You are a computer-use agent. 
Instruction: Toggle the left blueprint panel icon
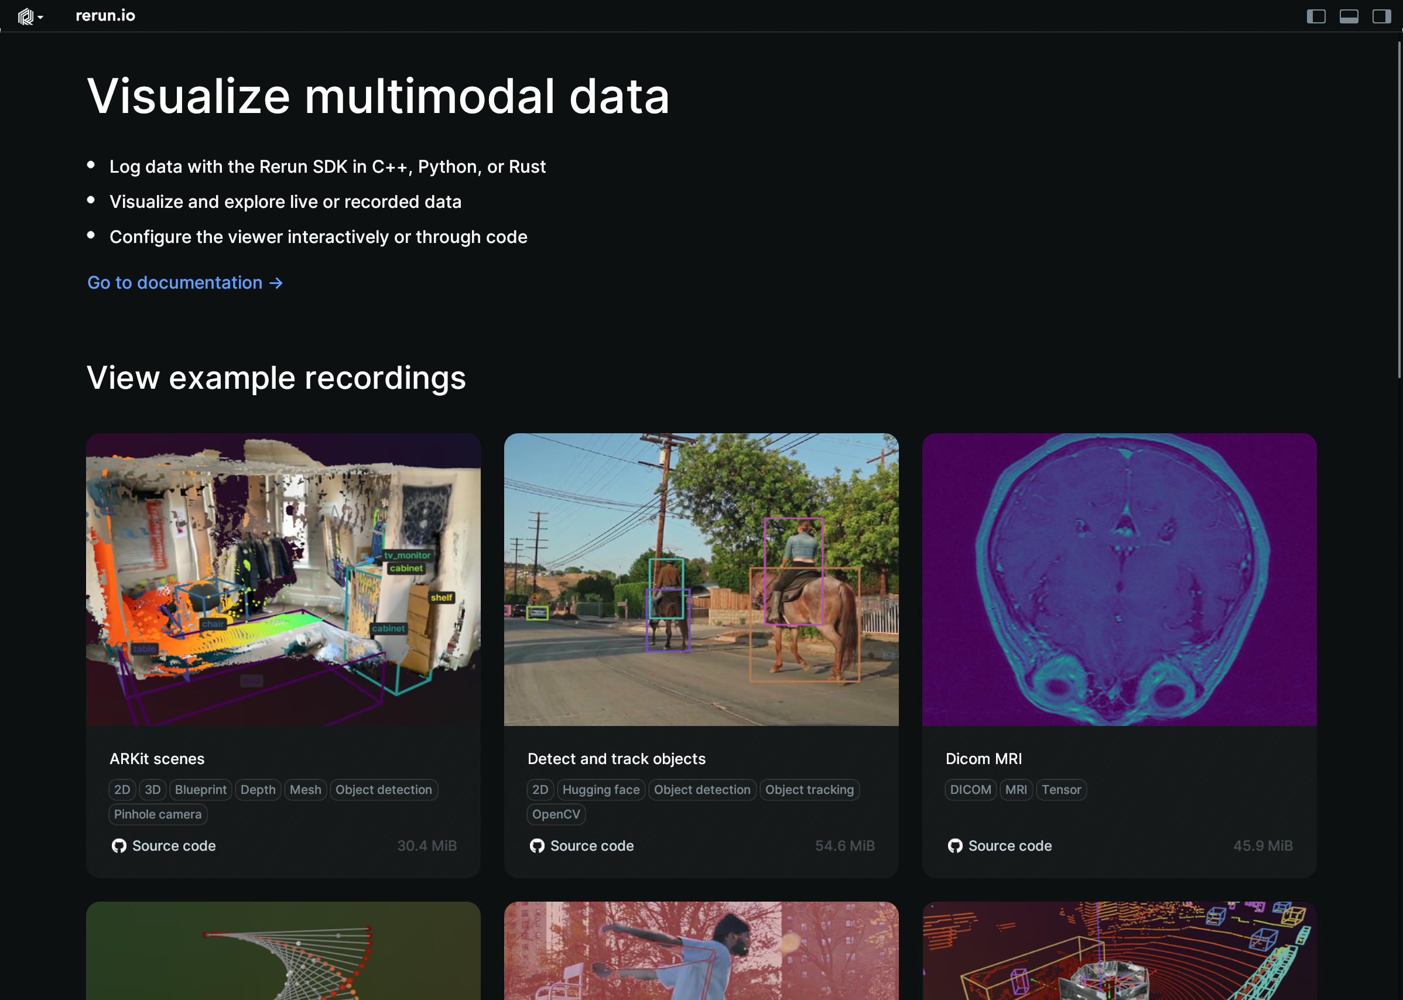[1316, 16]
